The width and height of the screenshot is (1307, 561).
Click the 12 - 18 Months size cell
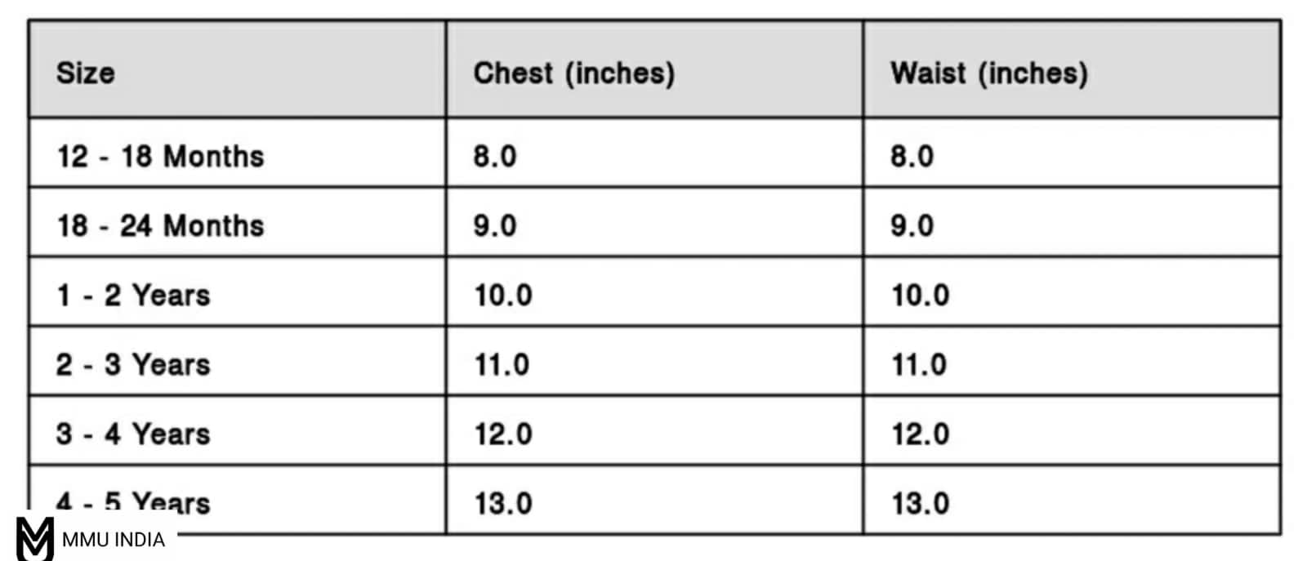tap(160, 156)
